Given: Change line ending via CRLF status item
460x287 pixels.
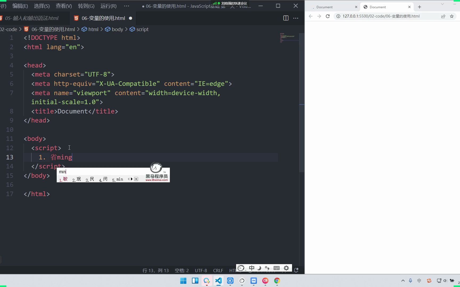Looking at the screenshot, I should tap(218, 271).
